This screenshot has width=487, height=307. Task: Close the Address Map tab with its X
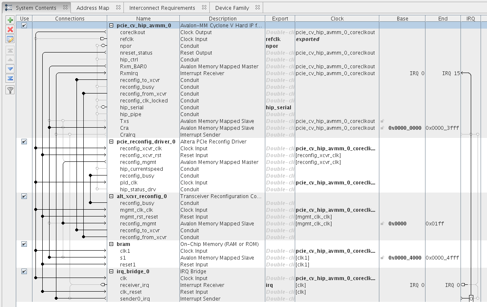pos(118,8)
